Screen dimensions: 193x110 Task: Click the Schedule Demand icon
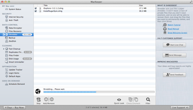click(7, 84)
